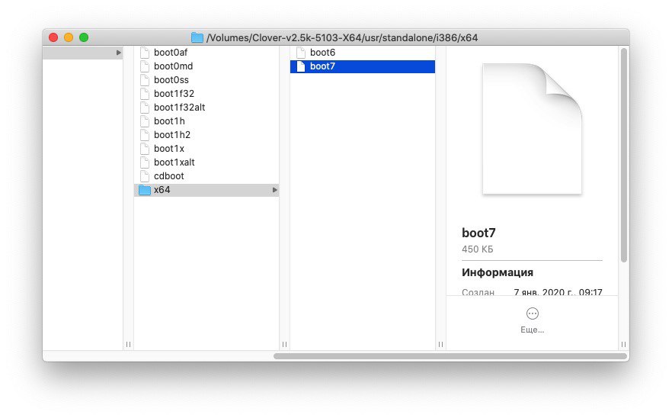Close the Finder window
Viewport: 672px width, 418px height.
click(x=53, y=37)
